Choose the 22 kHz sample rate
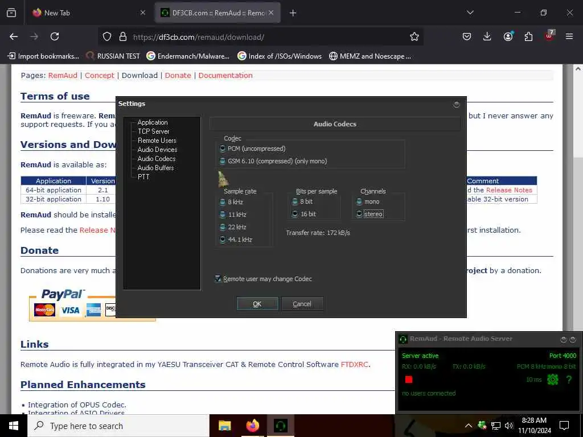The width and height of the screenshot is (583, 437). (233, 227)
